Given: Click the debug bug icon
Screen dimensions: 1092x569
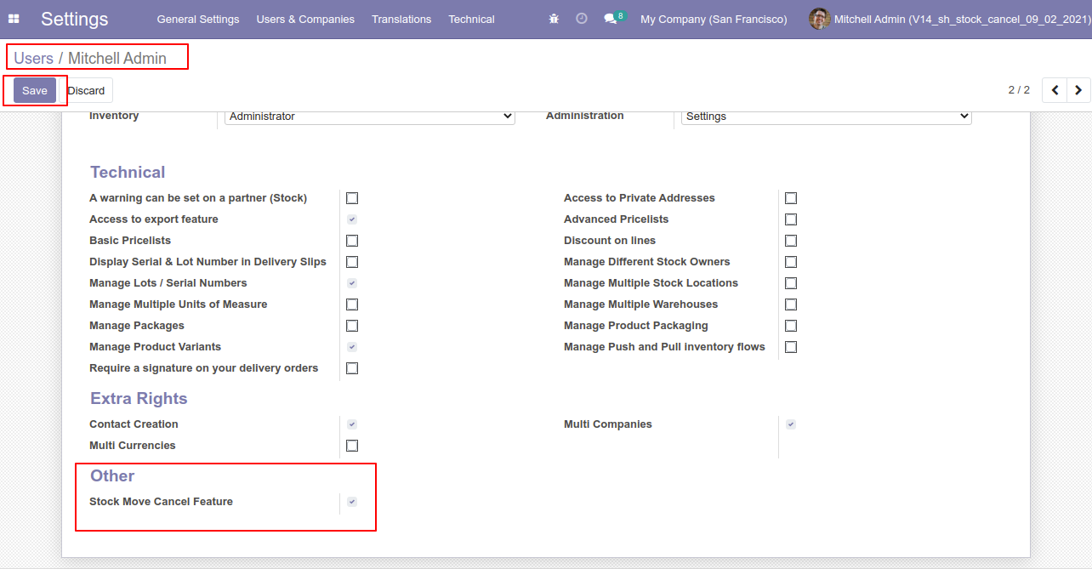Looking at the screenshot, I should point(554,19).
